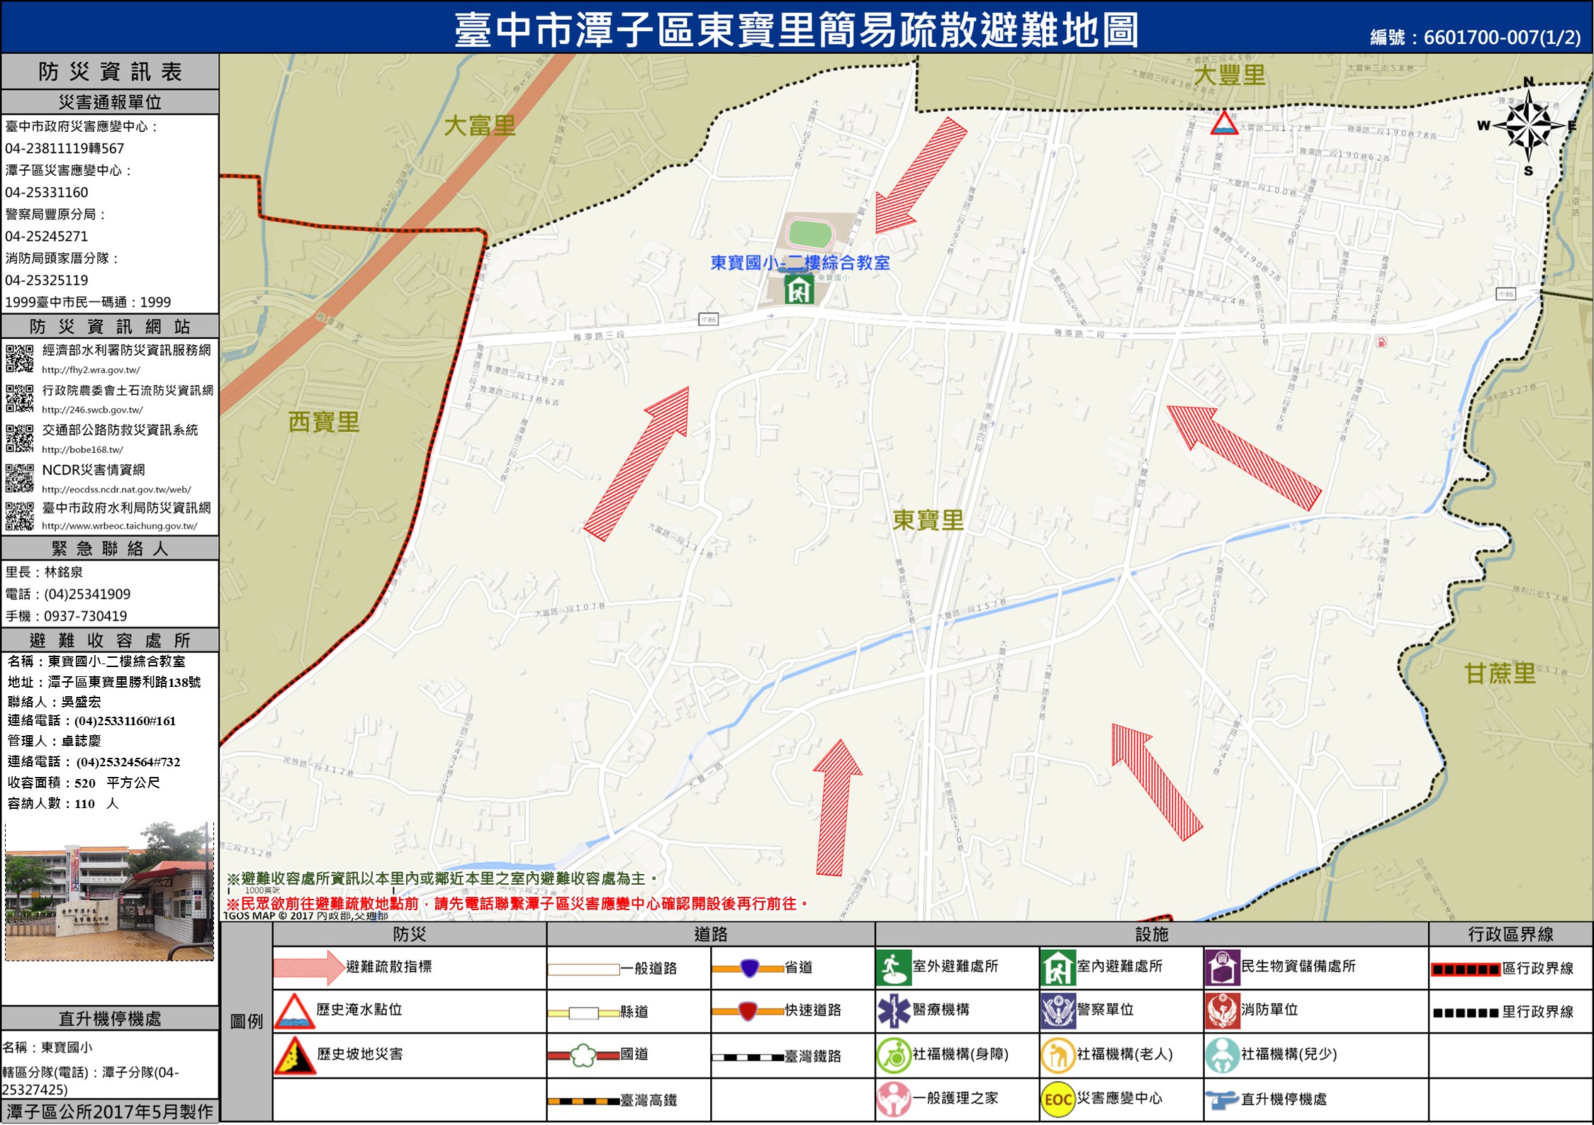The image size is (1594, 1125).
Task: Click the supplies storage site legend icon
Action: (1222, 968)
